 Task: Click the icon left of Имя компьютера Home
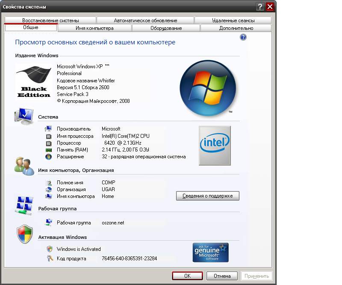coord(48,196)
